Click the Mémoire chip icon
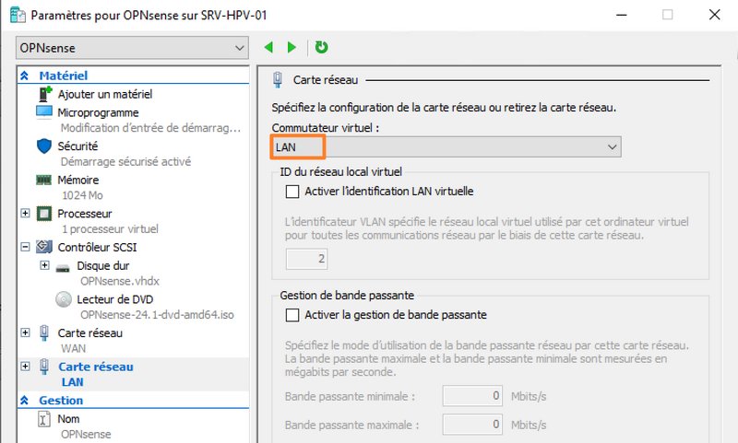 pos(43,180)
